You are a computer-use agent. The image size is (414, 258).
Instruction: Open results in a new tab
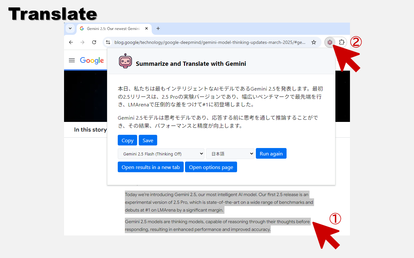click(150, 167)
